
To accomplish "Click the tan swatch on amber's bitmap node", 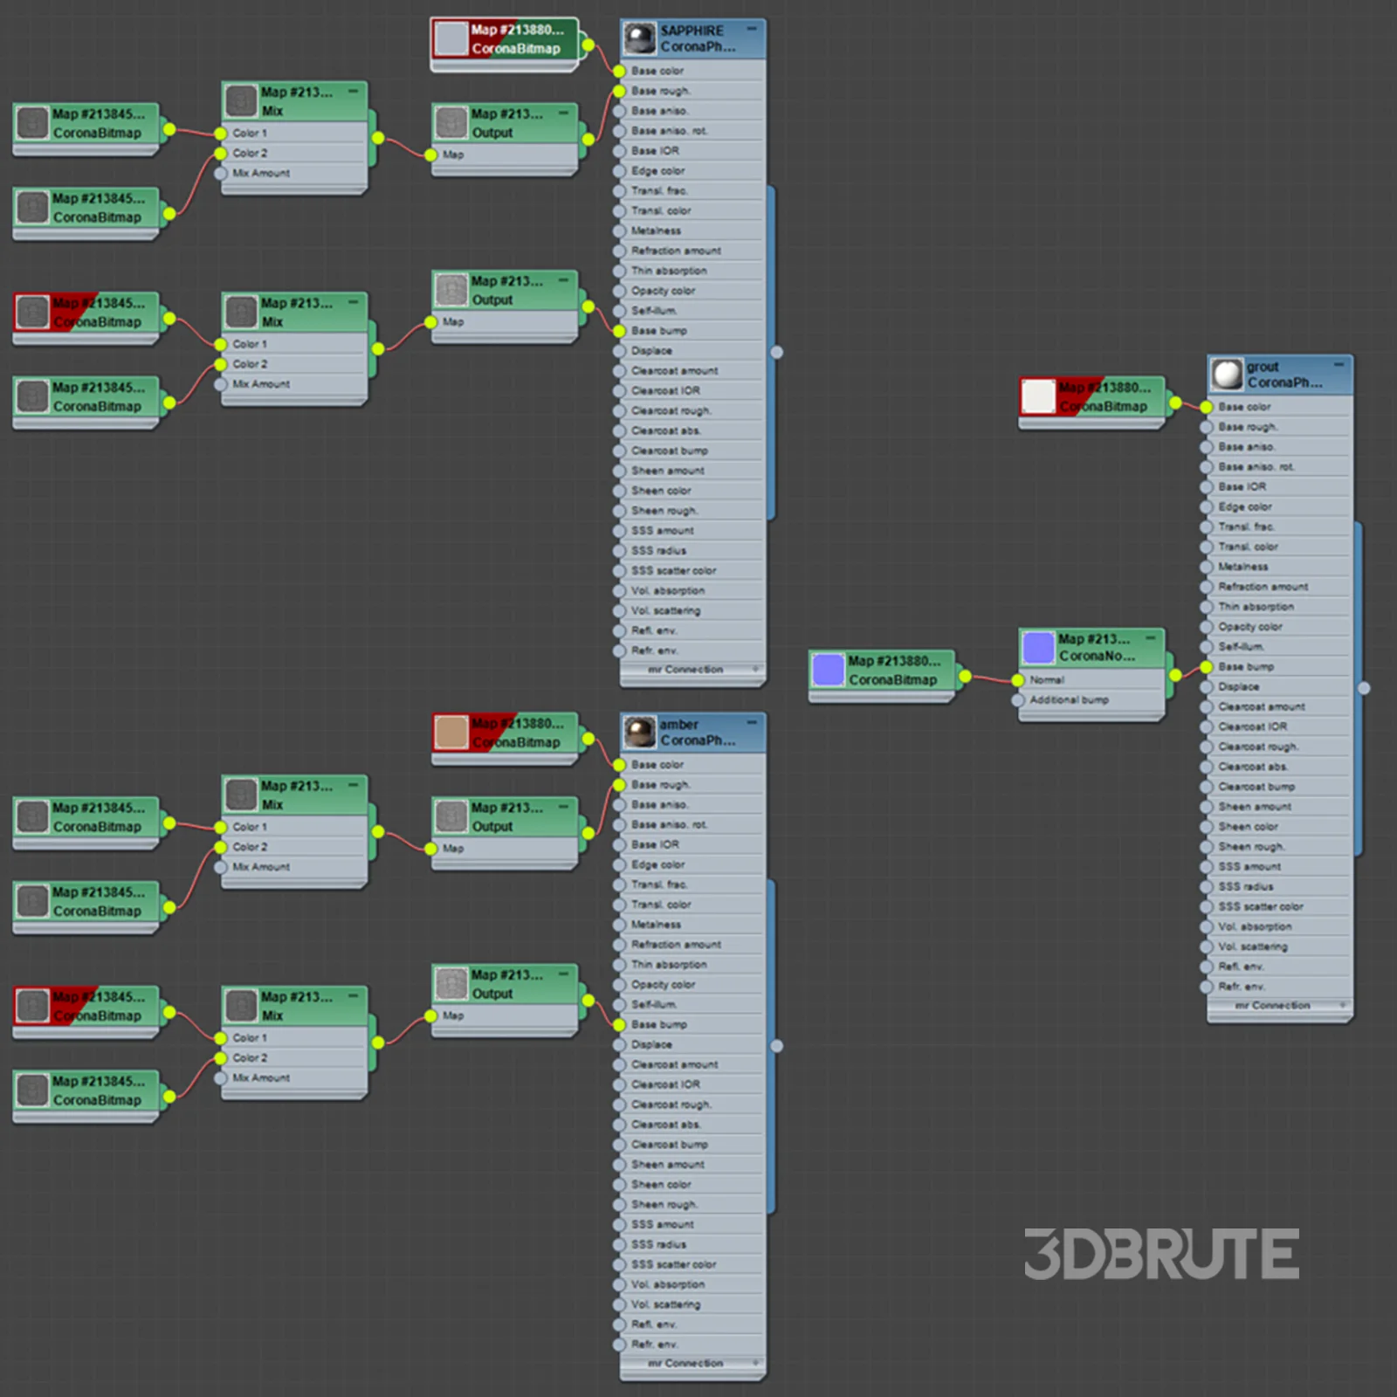I will (451, 733).
